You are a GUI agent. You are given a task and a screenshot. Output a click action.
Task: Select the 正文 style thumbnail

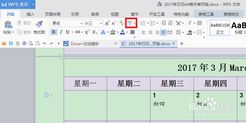point(220,28)
